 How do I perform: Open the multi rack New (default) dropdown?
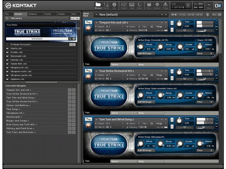click(x=96, y=15)
